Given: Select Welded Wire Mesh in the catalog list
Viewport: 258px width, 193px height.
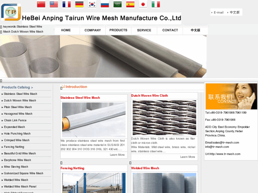Looking at the screenshot, I should tap(16, 180).
